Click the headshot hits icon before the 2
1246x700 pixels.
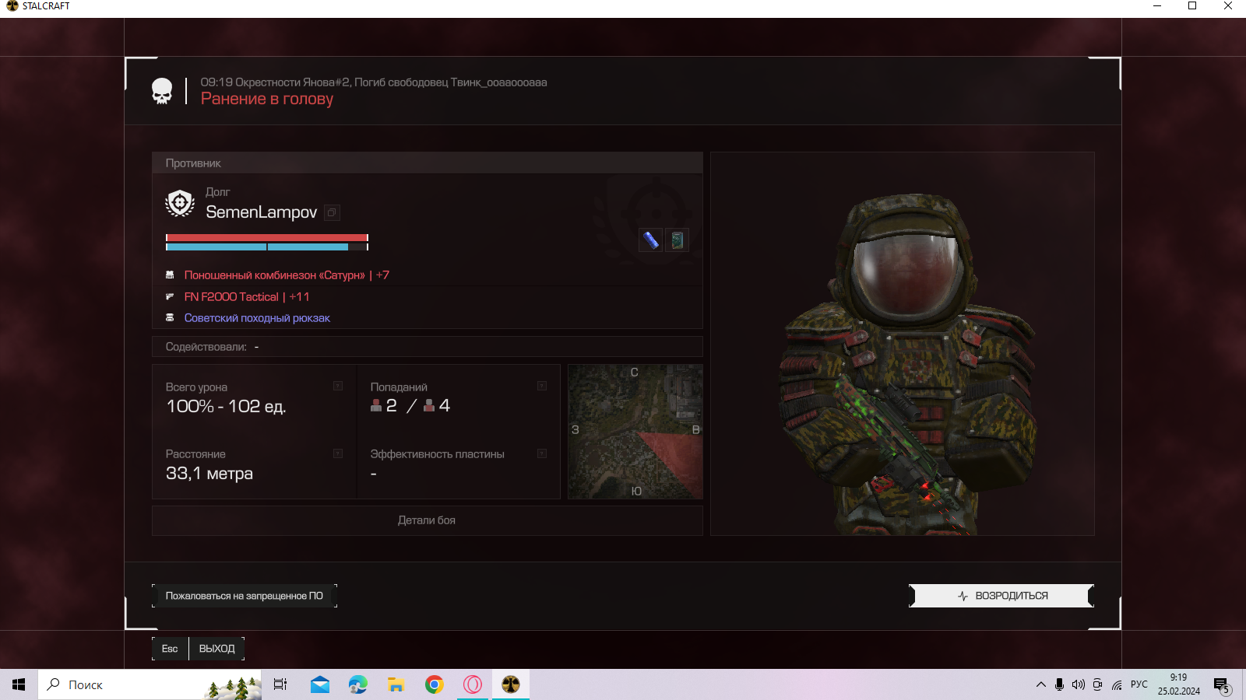(x=376, y=405)
